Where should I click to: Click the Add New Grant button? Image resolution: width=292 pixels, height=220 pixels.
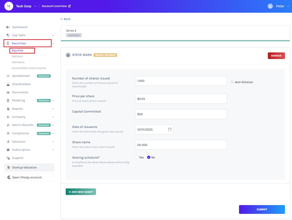(81, 192)
